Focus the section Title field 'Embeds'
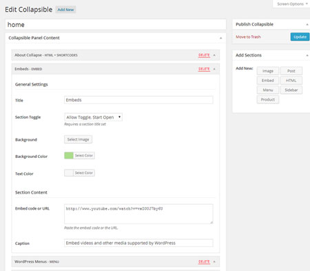This screenshot has height=271, width=310. (x=138, y=100)
